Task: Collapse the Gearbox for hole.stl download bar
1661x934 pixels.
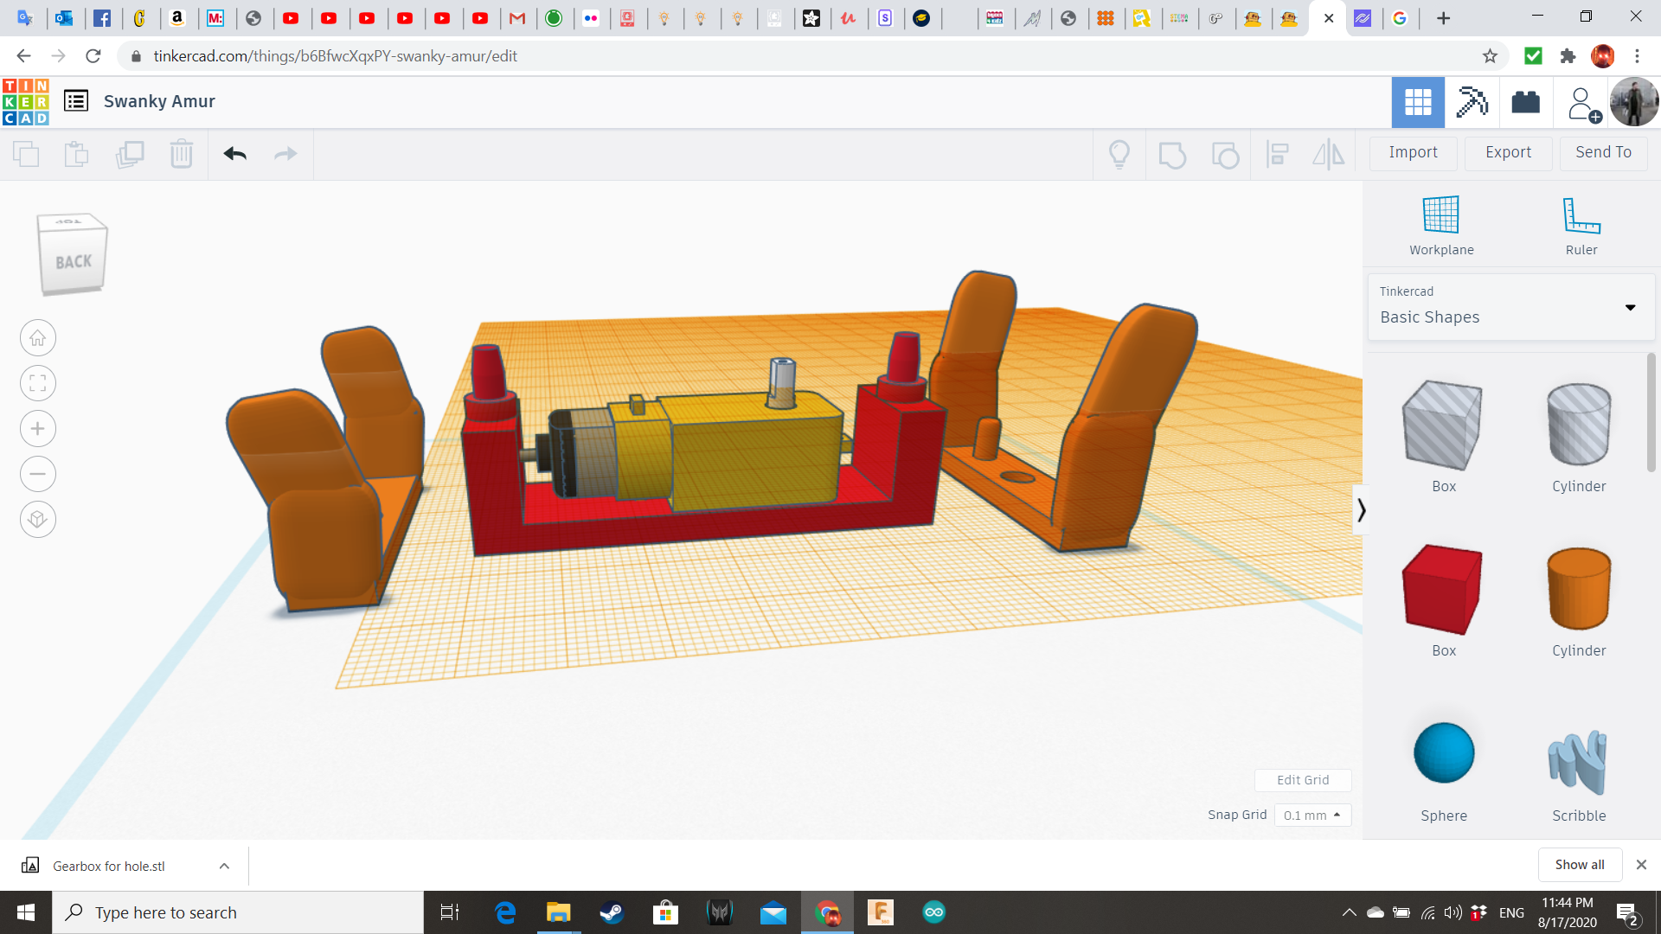Action: point(223,865)
